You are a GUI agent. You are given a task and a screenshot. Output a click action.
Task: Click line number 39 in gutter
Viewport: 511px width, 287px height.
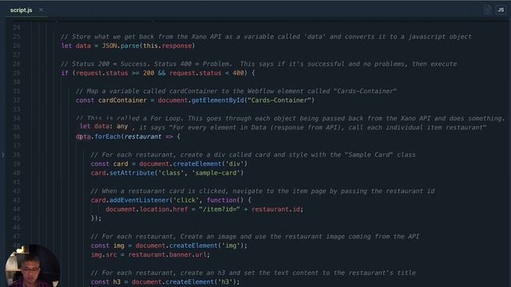[x=17, y=164]
